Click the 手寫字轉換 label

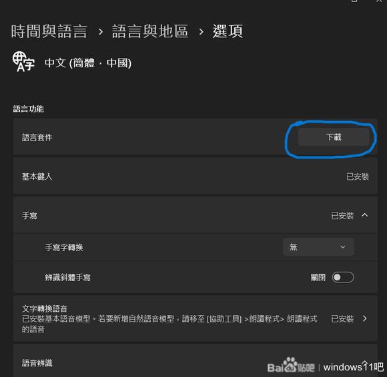point(64,247)
